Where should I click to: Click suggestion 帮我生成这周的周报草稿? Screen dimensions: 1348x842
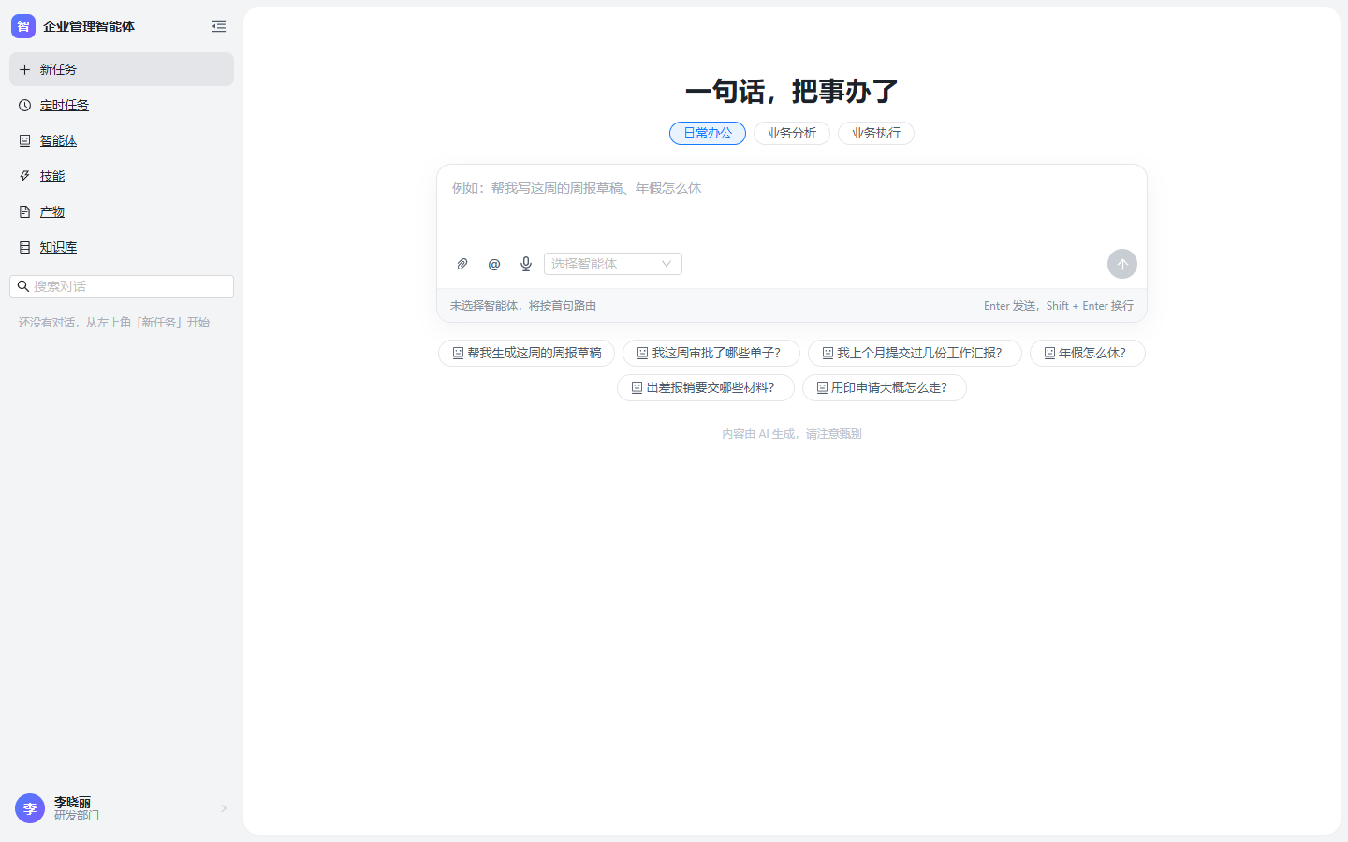coord(527,353)
